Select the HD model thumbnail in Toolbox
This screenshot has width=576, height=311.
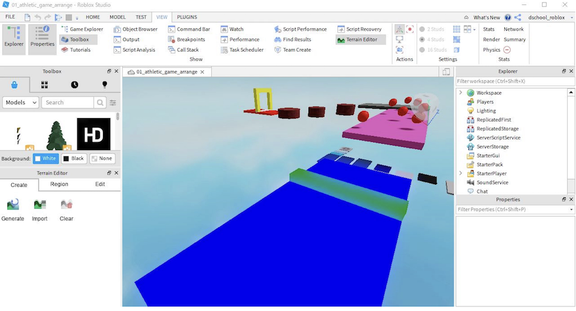coord(93,134)
